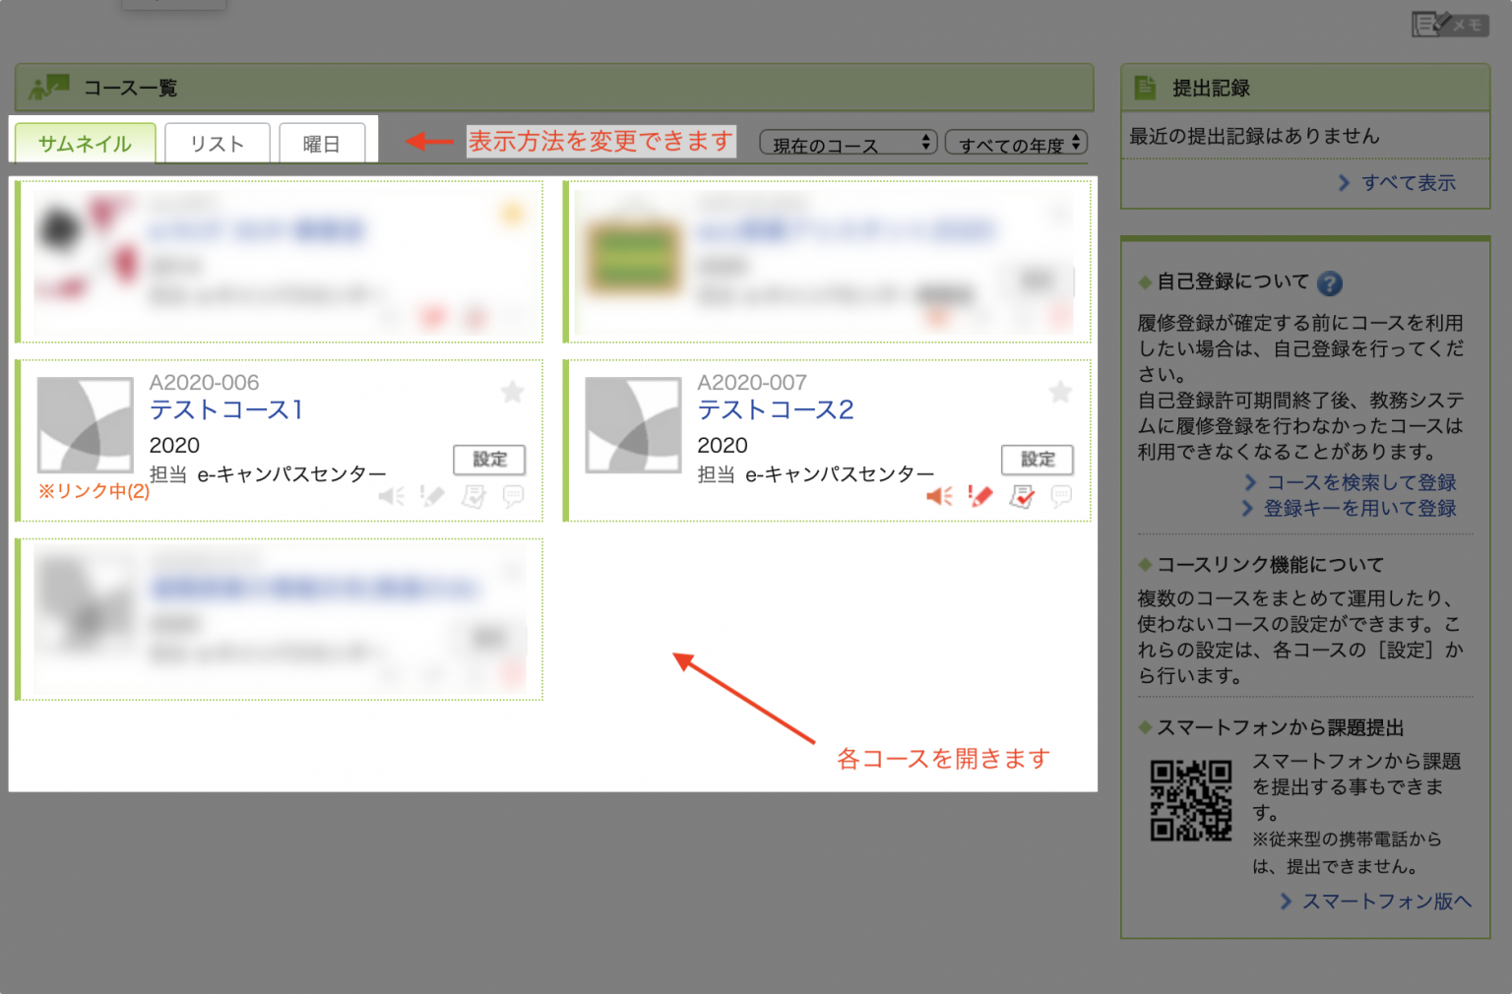Click the speaker icon on テストコース1
Screen dimensions: 1512x994
[x=391, y=497]
